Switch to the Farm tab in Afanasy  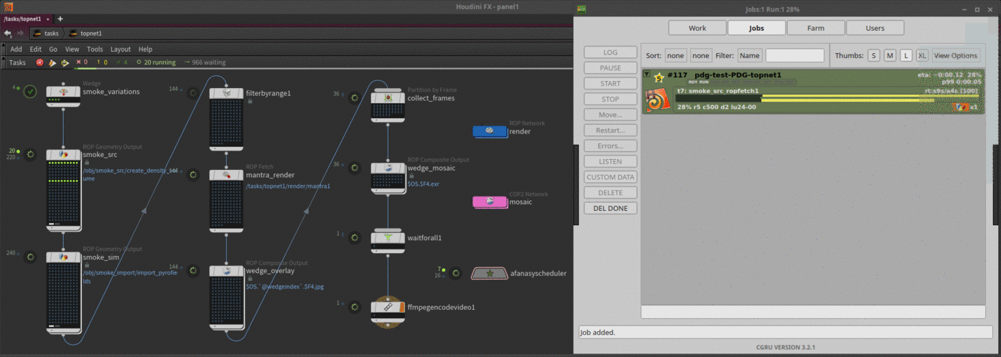click(x=816, y=28)
